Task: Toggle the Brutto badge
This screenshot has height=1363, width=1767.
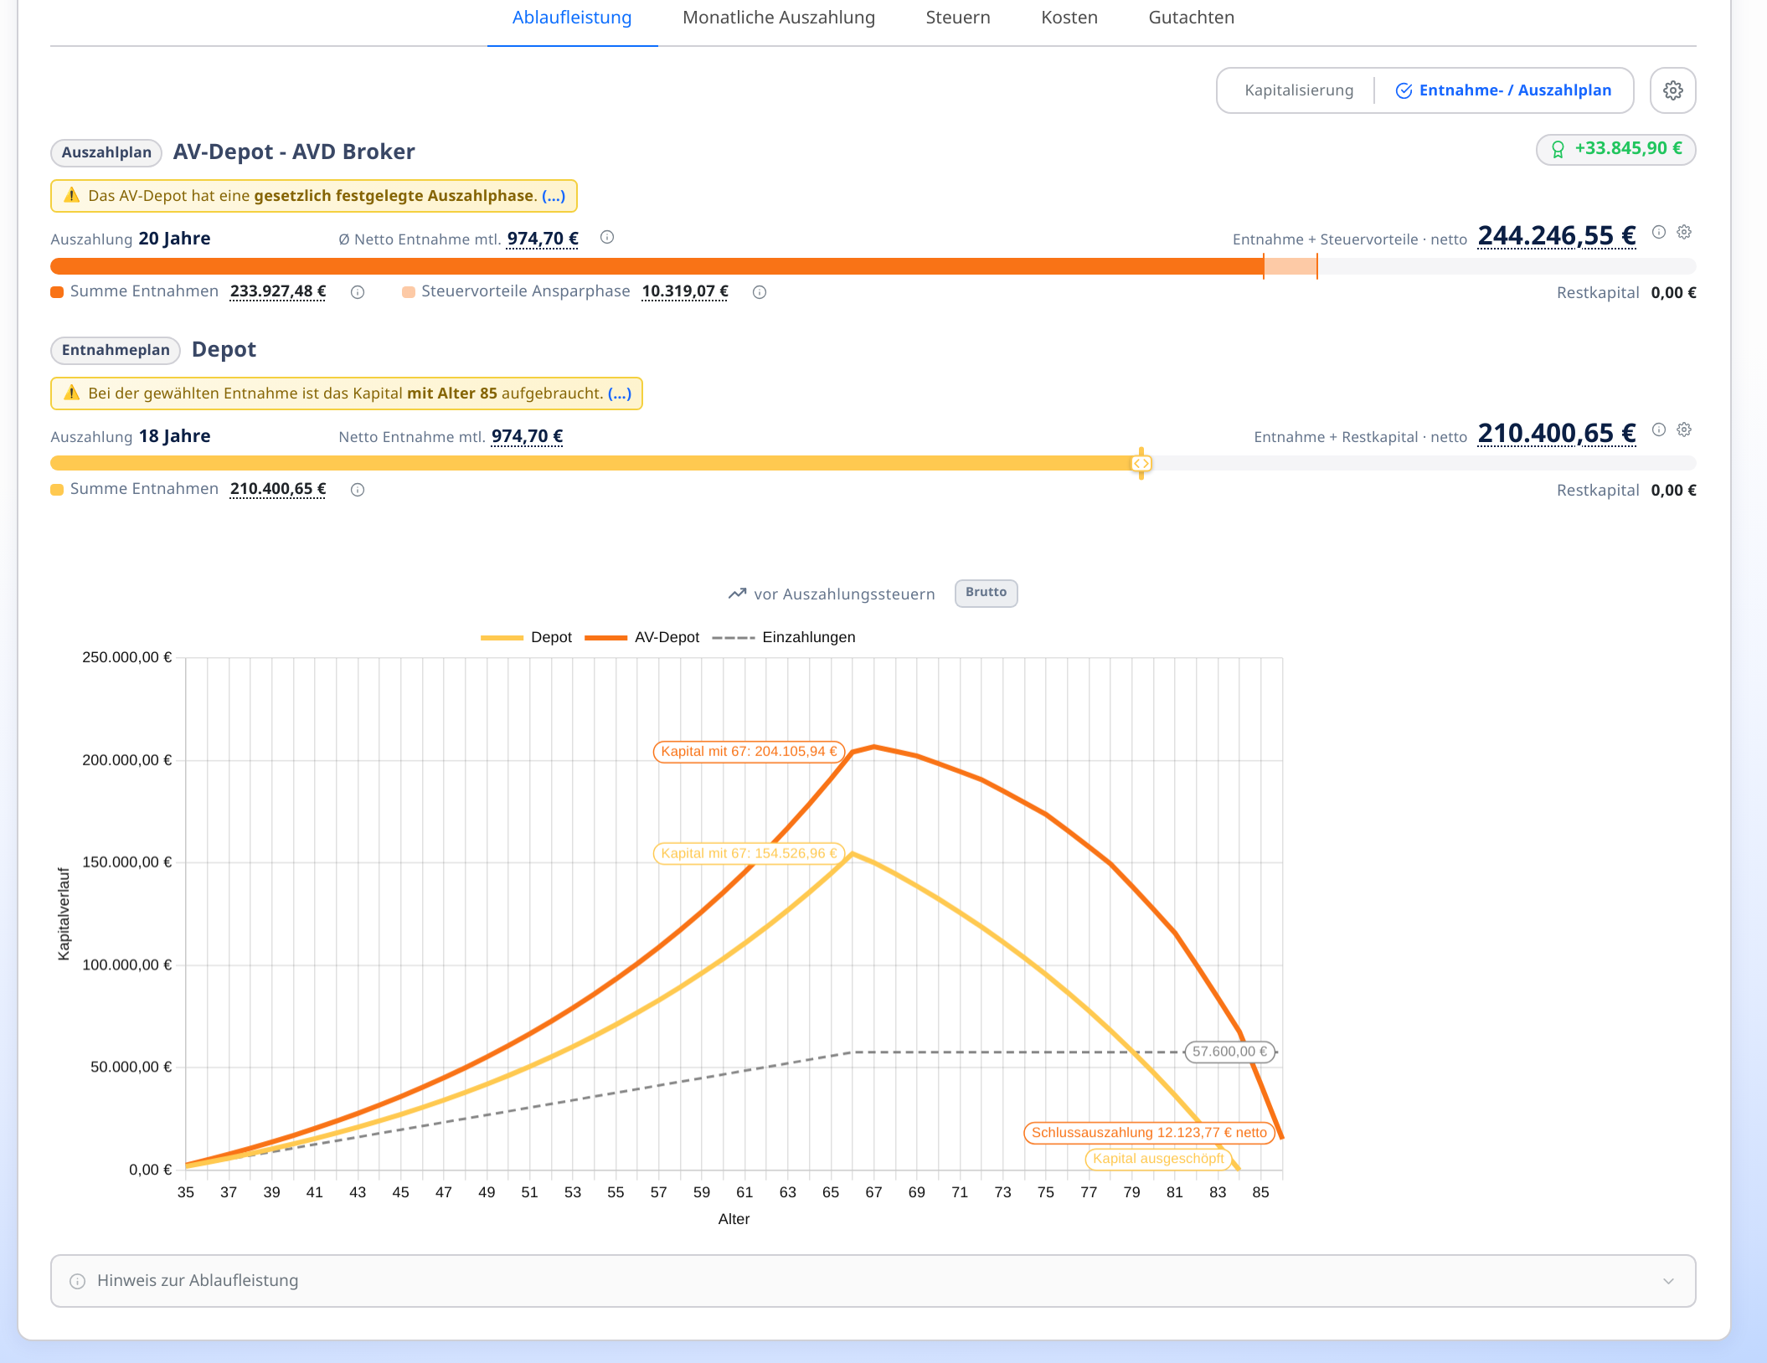Action: pos(986,593)
